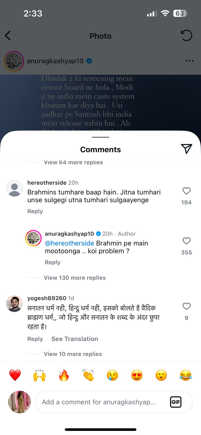Tap the share paper-plane icon
The width and height of the screenshot is (201, 435).
(x=186, y=149)
